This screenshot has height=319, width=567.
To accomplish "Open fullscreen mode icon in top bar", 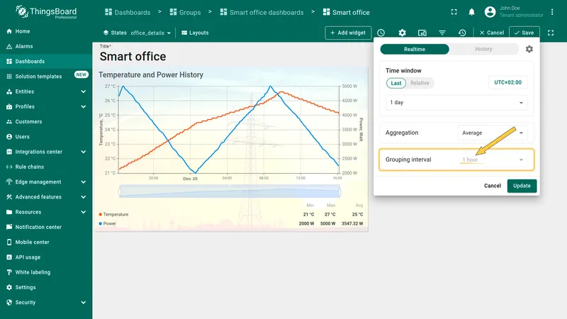I will point(454,12).
